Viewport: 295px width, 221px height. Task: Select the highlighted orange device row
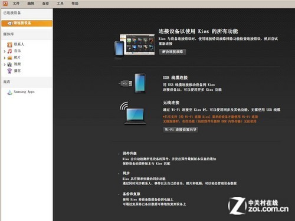(27, 23)
